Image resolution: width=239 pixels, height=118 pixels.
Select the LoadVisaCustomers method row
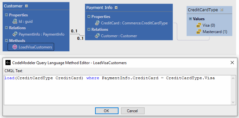[31, 47]
